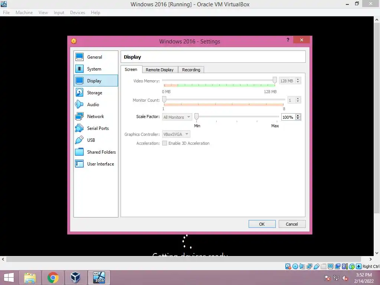Image resolution: width=380 pixels, height=285 pixels.
Task: Click the optical disc status bar icon
Action: (295, 266)
